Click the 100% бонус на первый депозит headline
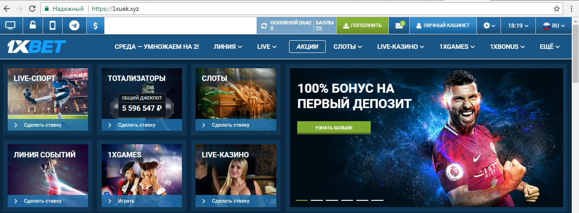 click(354, 96)
